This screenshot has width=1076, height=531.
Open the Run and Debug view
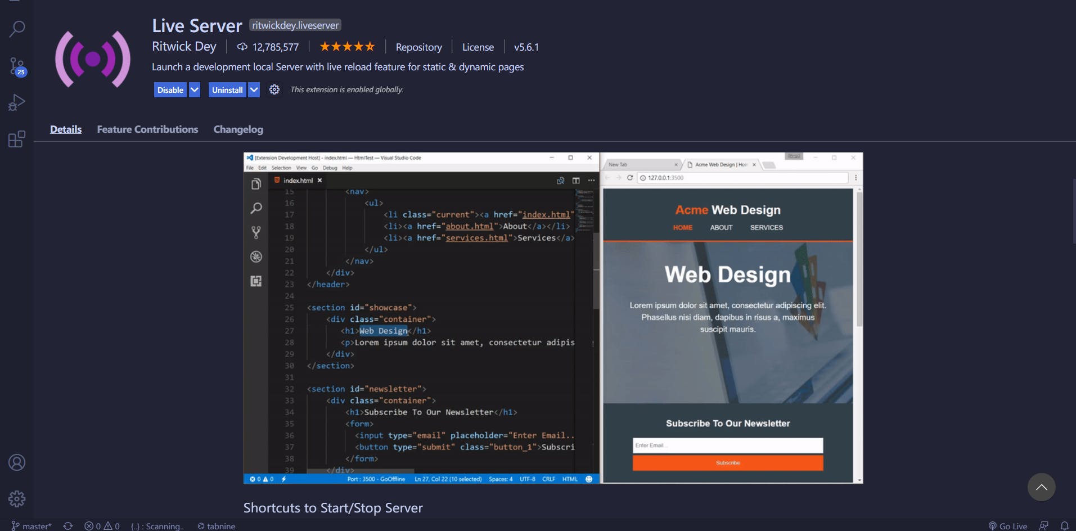tap(17, 102)
